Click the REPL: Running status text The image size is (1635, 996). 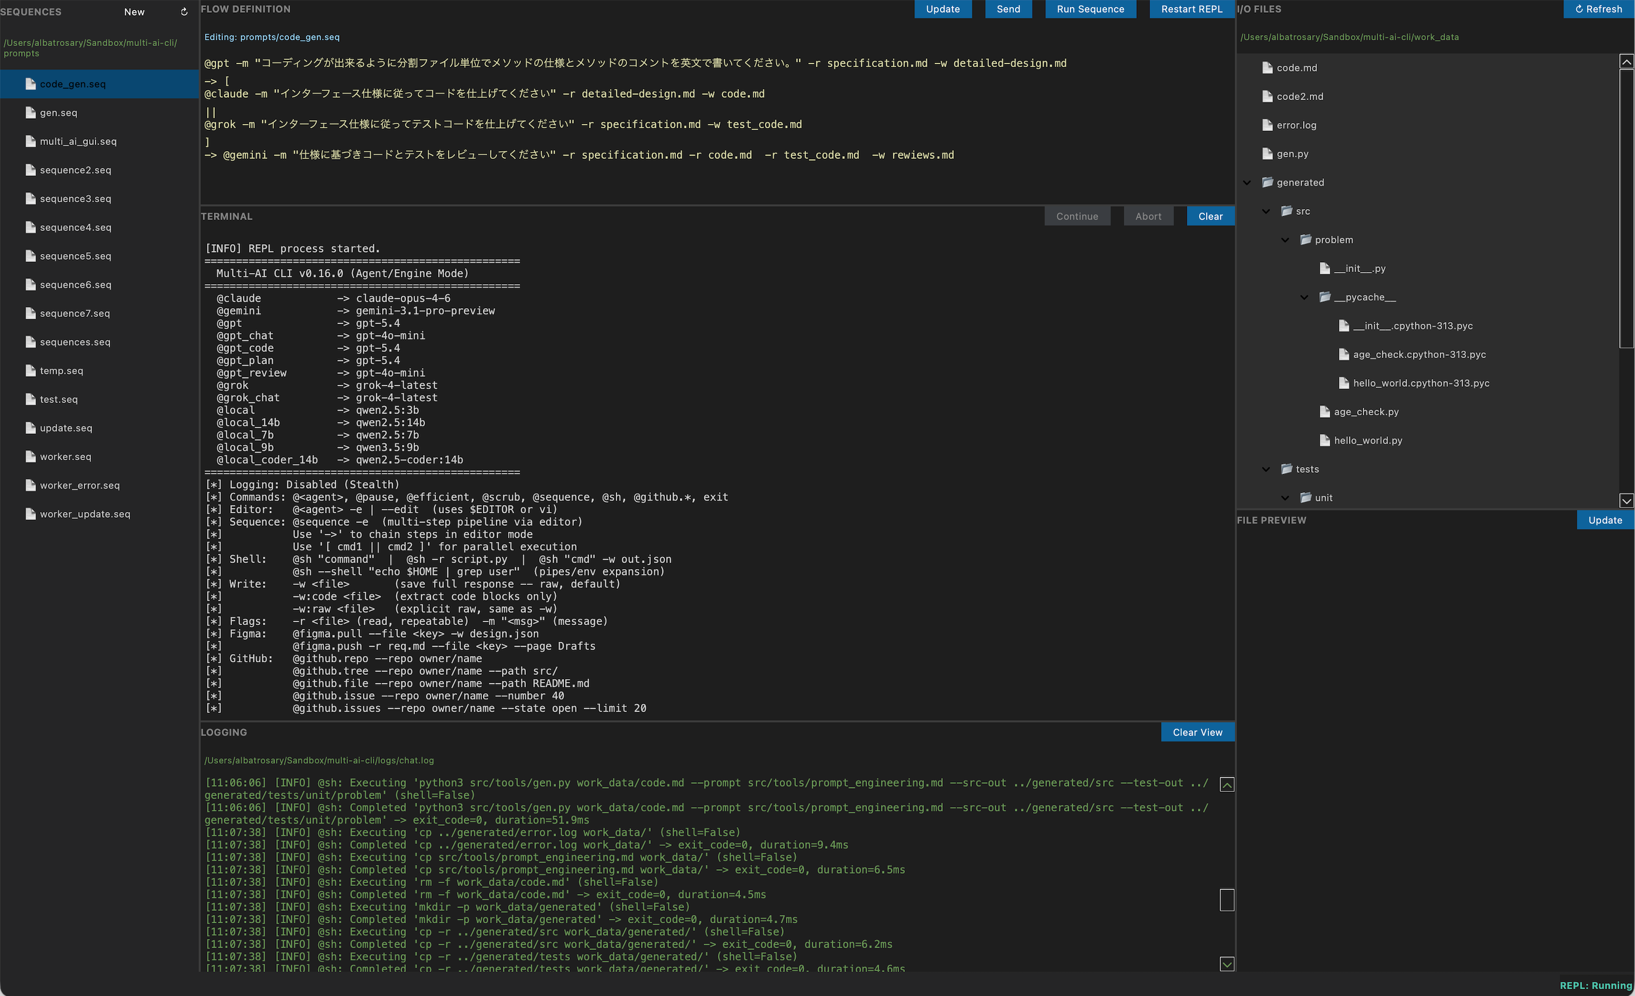(1595, 986)
